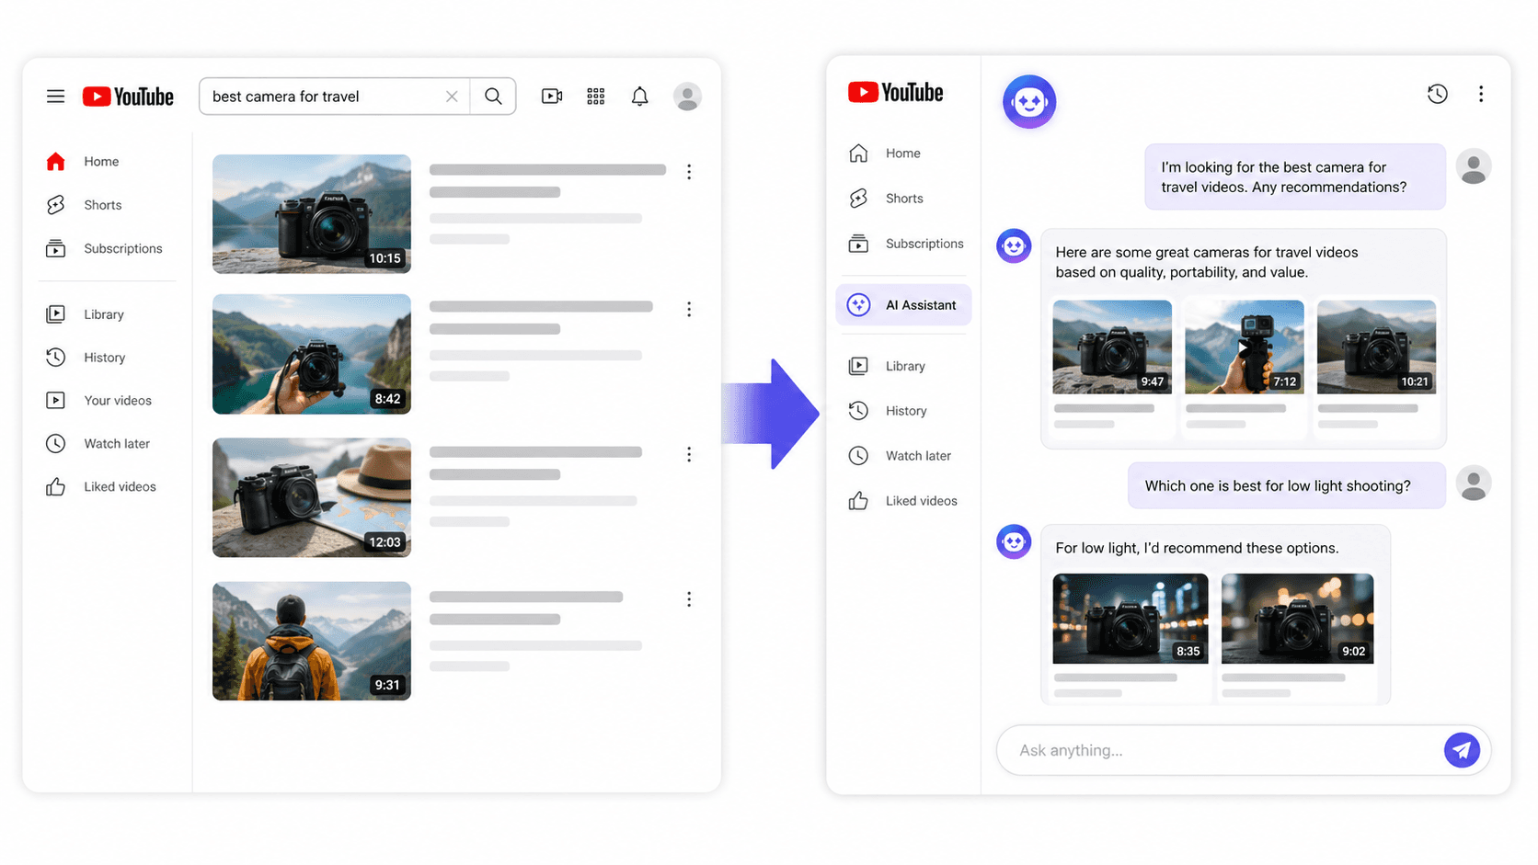The height and width of the screenshot is (865, 1538).
Task: Select Home in the left sidebar
Action: 100,161
